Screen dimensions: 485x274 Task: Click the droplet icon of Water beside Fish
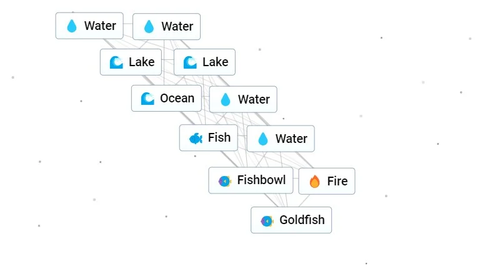click(263, 139)
